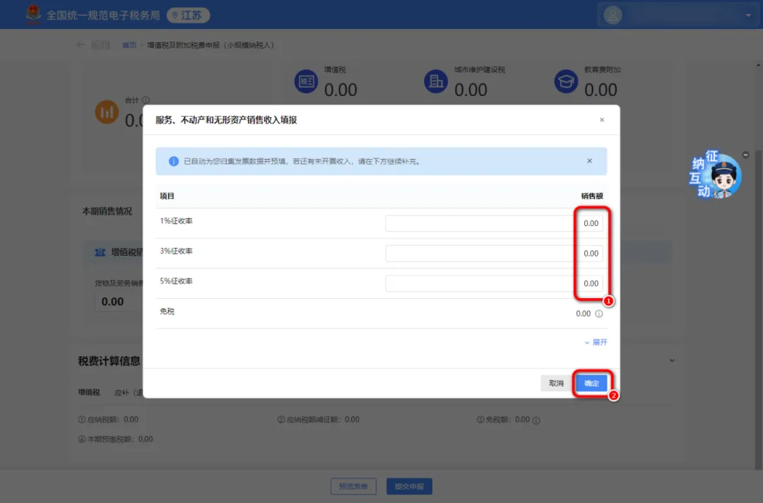Screen dimensions: 763x503
Task: Open the 征纳互动 assistant mascot
Action: pos(715,175)
